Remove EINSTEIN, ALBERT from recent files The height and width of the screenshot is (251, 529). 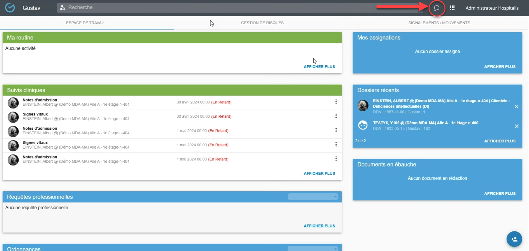coord(516,107)
